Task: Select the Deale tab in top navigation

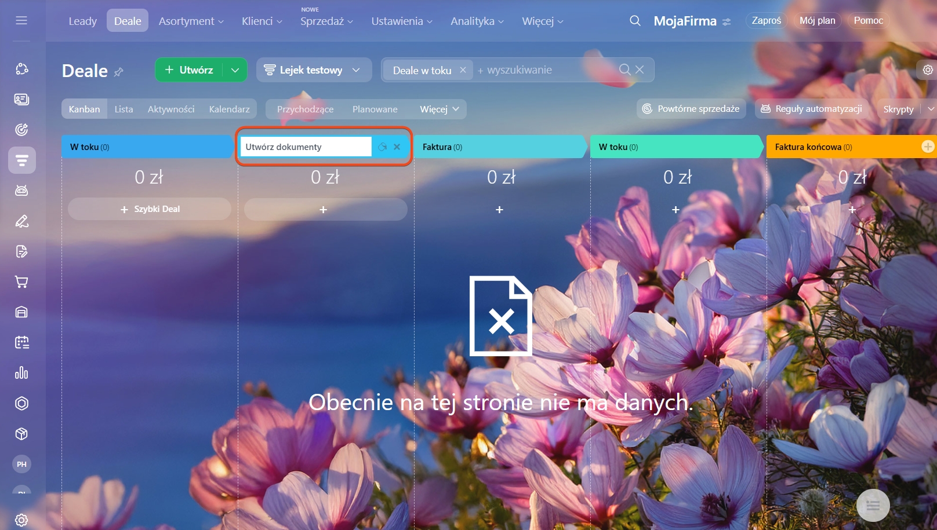Action: (128, 21)
